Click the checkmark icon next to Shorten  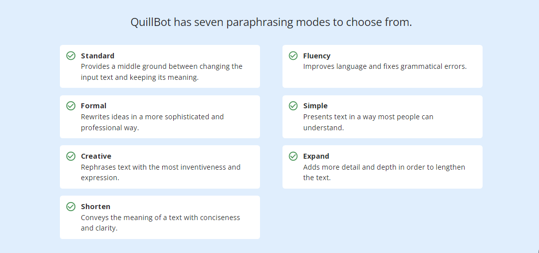(x=71, y=207)
